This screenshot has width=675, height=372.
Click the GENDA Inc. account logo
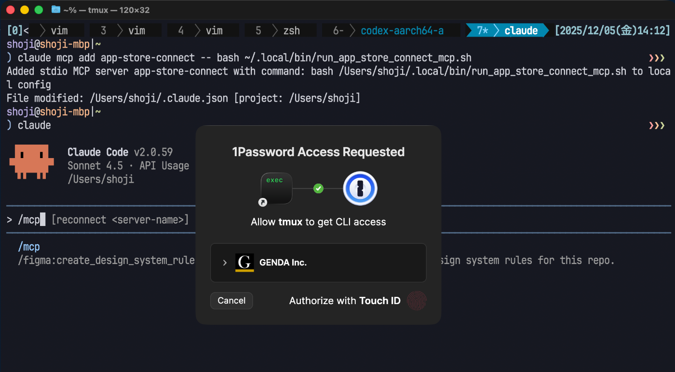[x=244, y=263]
